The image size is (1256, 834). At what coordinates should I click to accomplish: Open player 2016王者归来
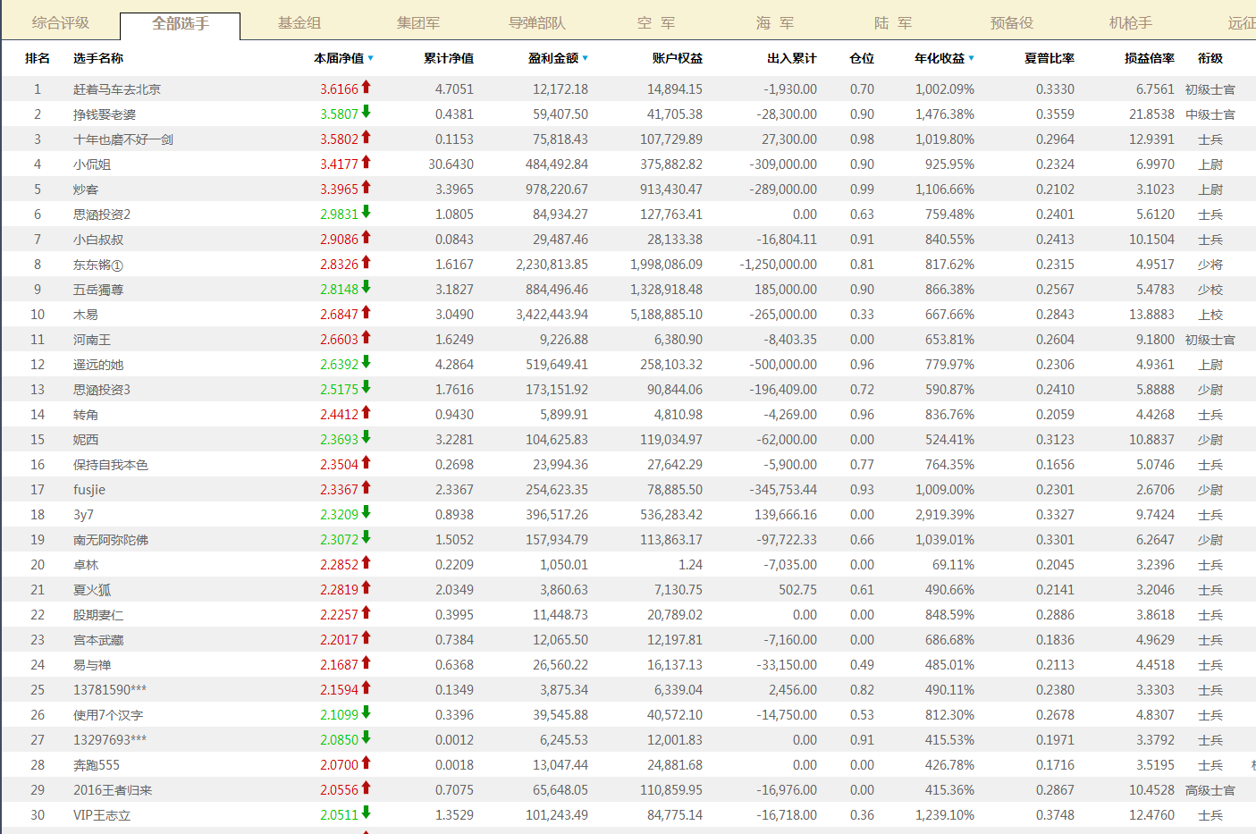113,790
